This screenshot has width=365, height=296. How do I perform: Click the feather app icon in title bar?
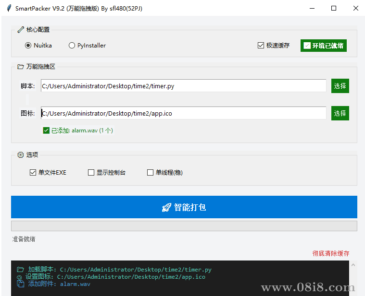point(9,8)
